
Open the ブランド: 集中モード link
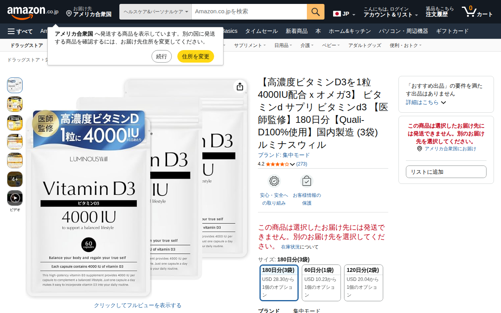point(284,155)
